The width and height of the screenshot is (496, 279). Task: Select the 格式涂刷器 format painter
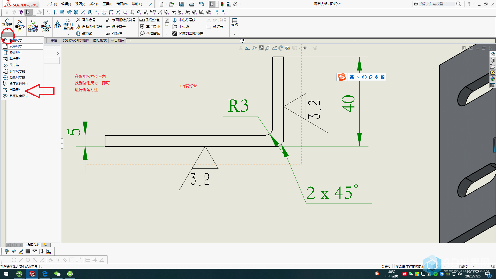(x=46, y=25)
